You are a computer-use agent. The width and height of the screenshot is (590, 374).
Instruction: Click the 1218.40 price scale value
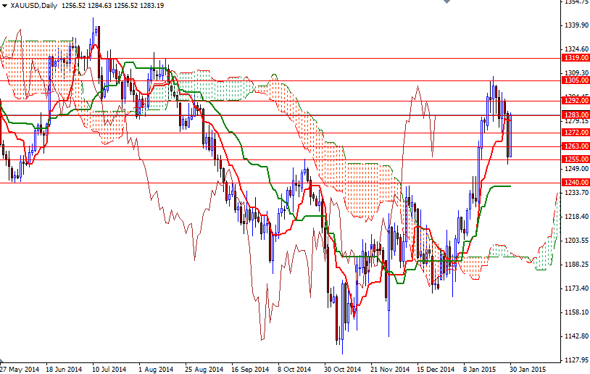click(576, 216)
